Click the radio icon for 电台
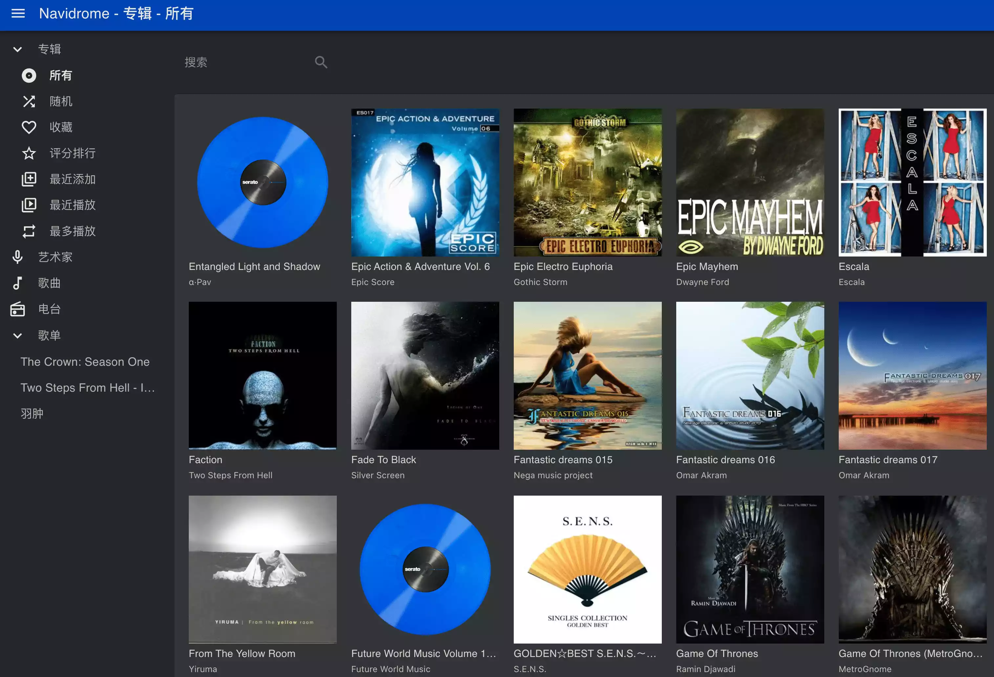994x677 pixels. point(17,309)
